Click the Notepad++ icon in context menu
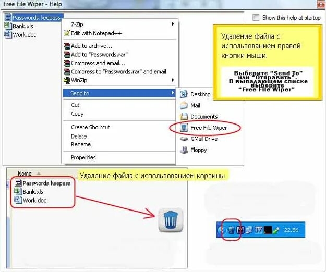This screenshot has width=326, height=272. 67,33
